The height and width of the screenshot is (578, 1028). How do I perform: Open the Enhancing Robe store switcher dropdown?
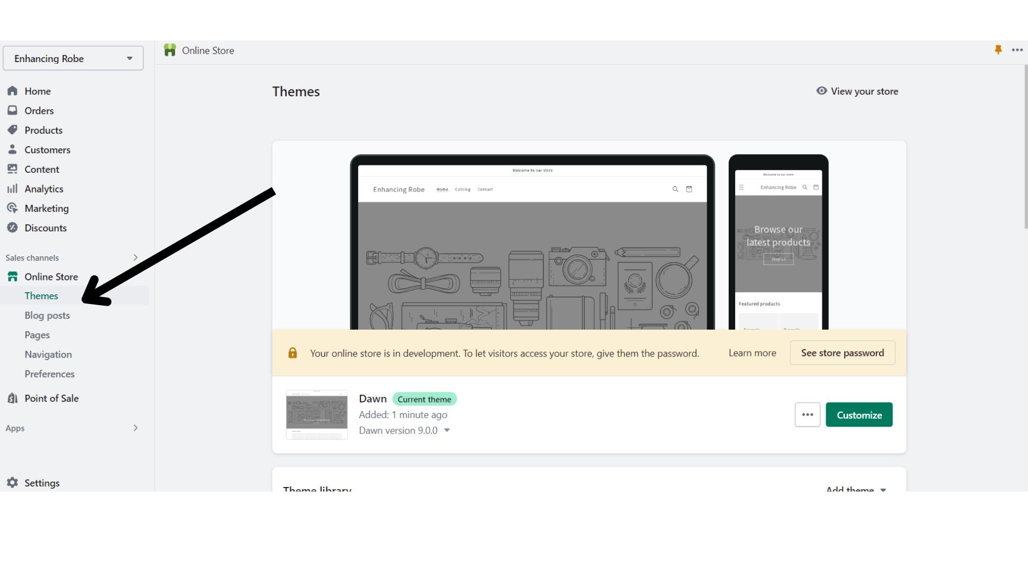coord(73,58)
